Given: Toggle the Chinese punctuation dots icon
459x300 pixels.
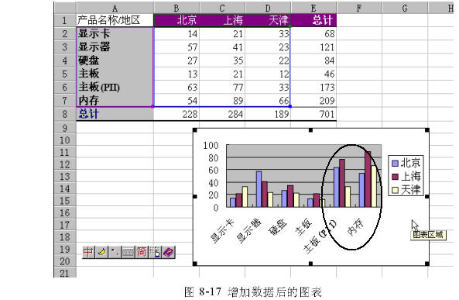Looking at the screenshot, I should (115, 252).
